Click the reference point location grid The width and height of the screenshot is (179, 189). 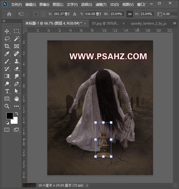coord(43,14)
